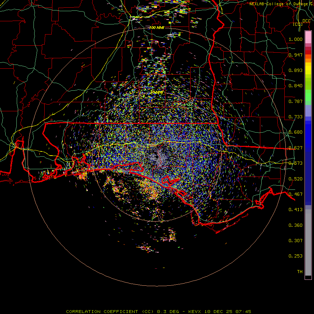
Task: Click the 0.467 legend value
Action: click(x=296, y=194)
